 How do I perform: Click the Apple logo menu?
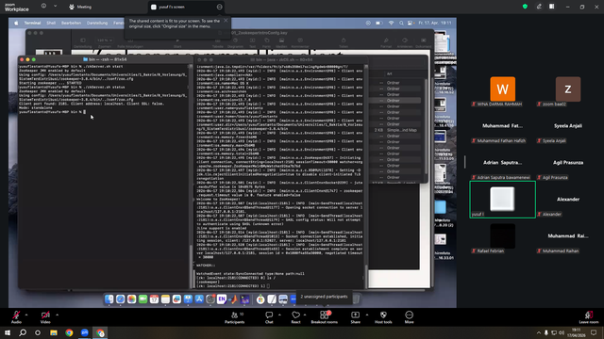click(x=16, y=23)
